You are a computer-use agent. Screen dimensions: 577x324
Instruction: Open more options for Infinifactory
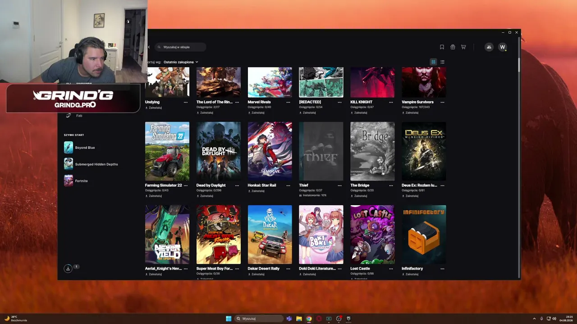442,269
